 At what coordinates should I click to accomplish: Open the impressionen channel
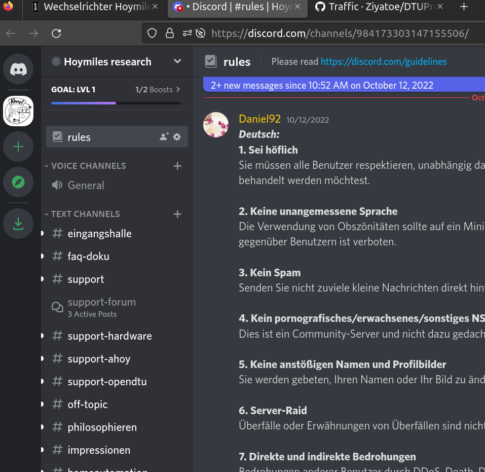pos(117,450)
